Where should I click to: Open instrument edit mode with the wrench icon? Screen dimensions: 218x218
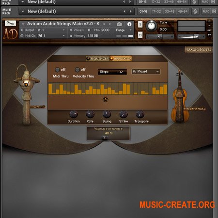(10, 24)
